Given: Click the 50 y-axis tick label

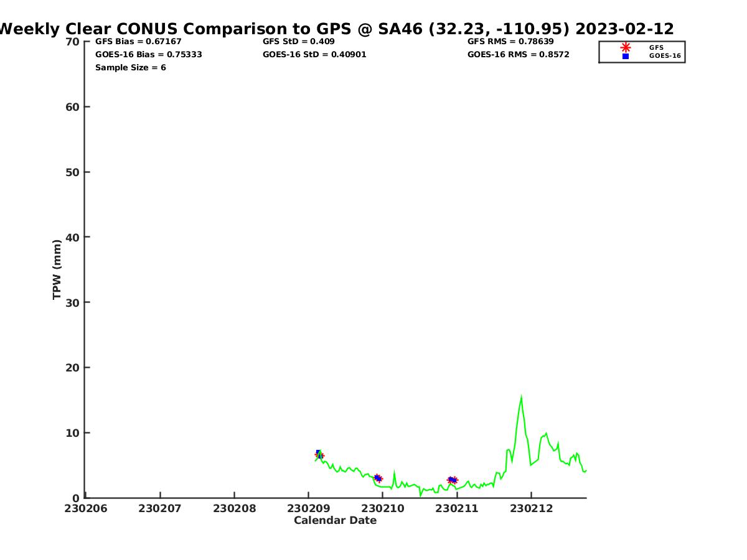Looking at the screenshot, I should (x=73, y=172).
